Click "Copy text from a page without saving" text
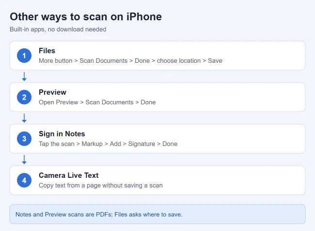The height and width of the screenshot is (231, 315). pyautogui.click(x=101, y=185)
